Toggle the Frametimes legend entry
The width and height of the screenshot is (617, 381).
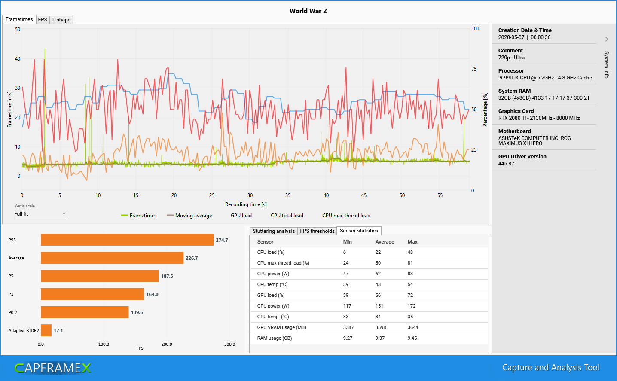tap(139, 216)
